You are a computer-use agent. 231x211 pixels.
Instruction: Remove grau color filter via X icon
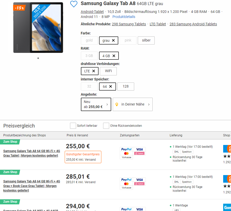click(x=113, y=40)
